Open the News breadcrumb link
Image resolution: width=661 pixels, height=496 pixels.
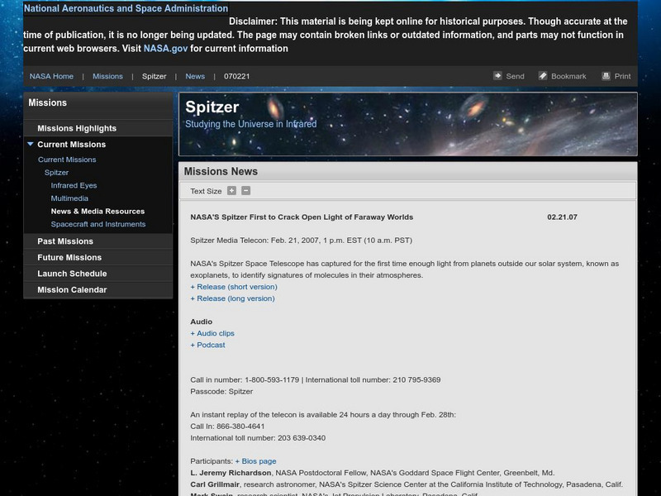pos(195,76)
